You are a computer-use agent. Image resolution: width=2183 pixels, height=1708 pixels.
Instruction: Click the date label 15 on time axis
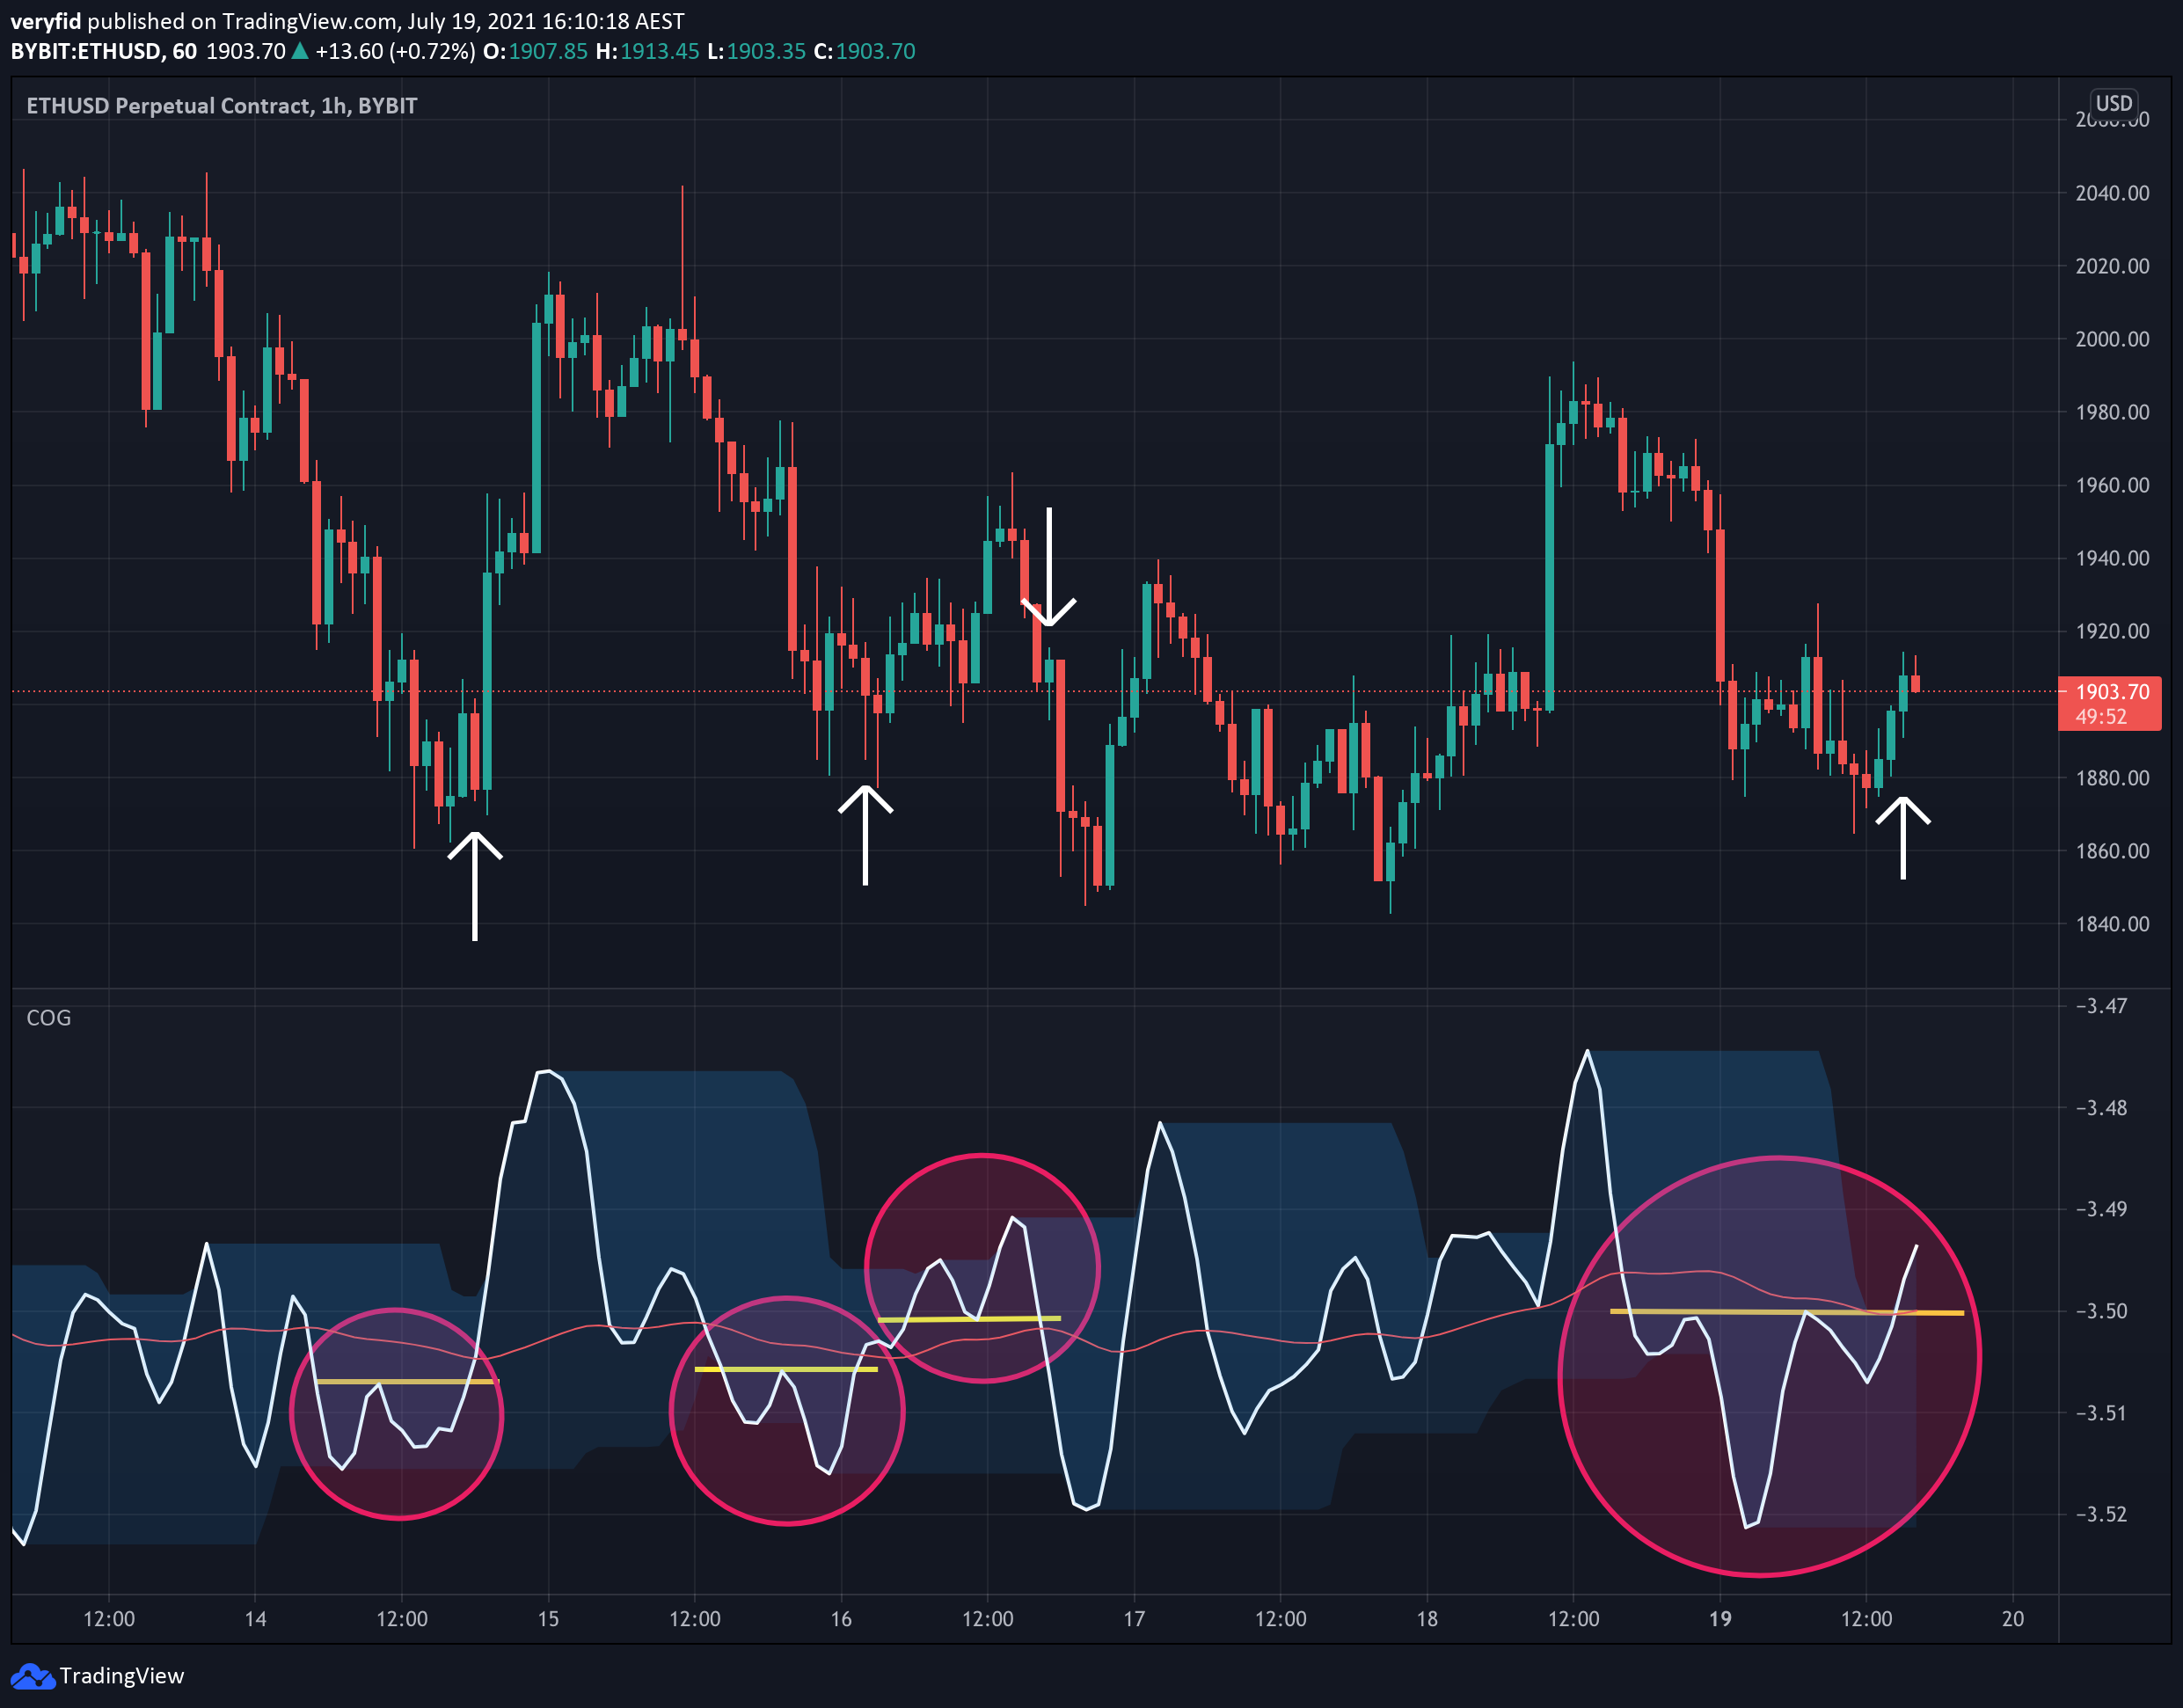point(549,1619)
